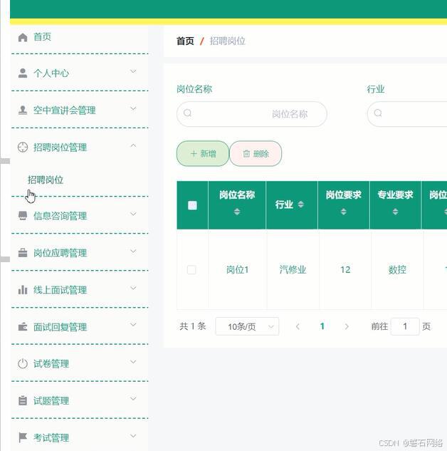Click the icon beside 信息咨询管理
The width and height of the screenshot is (447, 451).
(x=23, y=216)
